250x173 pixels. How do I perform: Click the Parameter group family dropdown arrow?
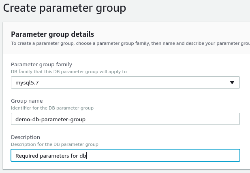click(232, 82)
